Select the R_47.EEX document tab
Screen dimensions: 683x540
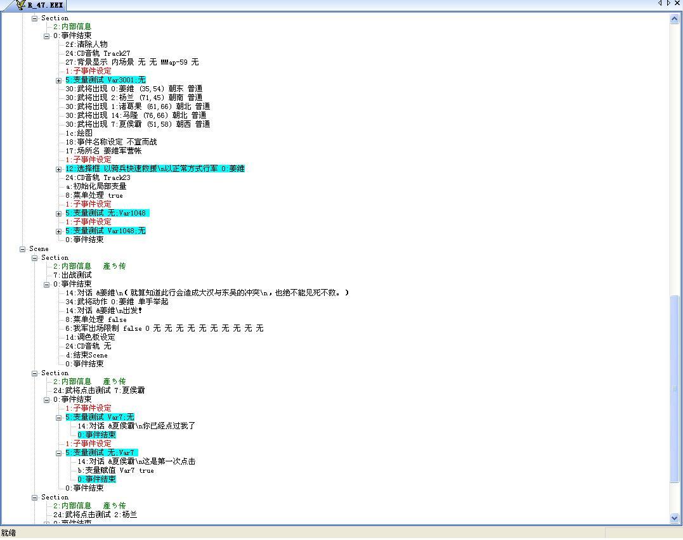pyautogui.click(x=39, y=5)
